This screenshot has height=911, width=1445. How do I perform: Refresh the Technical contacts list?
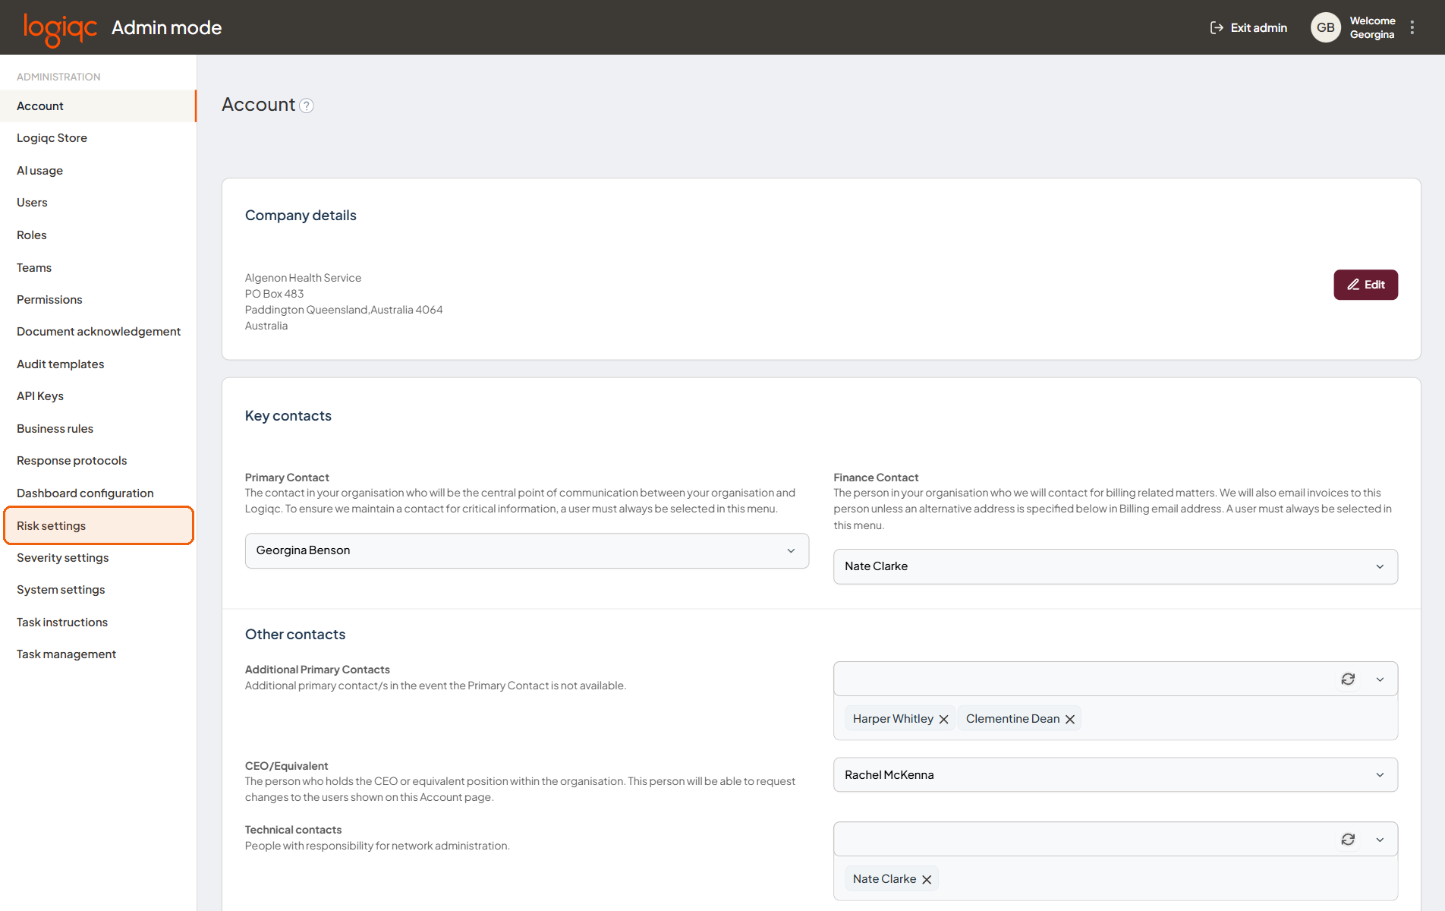click(x=1348, y=839)
